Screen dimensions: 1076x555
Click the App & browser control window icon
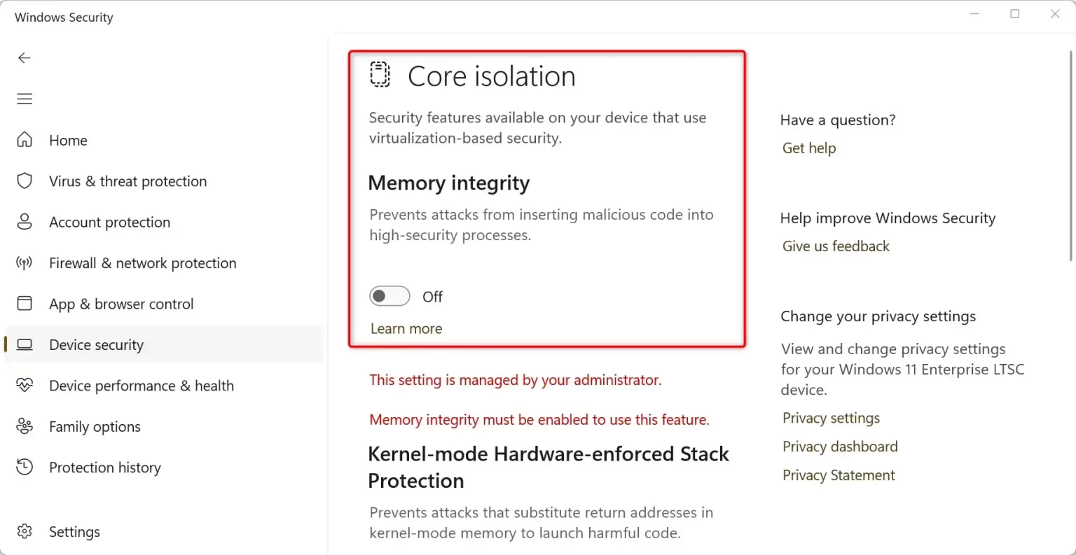(x=25, y=304)
